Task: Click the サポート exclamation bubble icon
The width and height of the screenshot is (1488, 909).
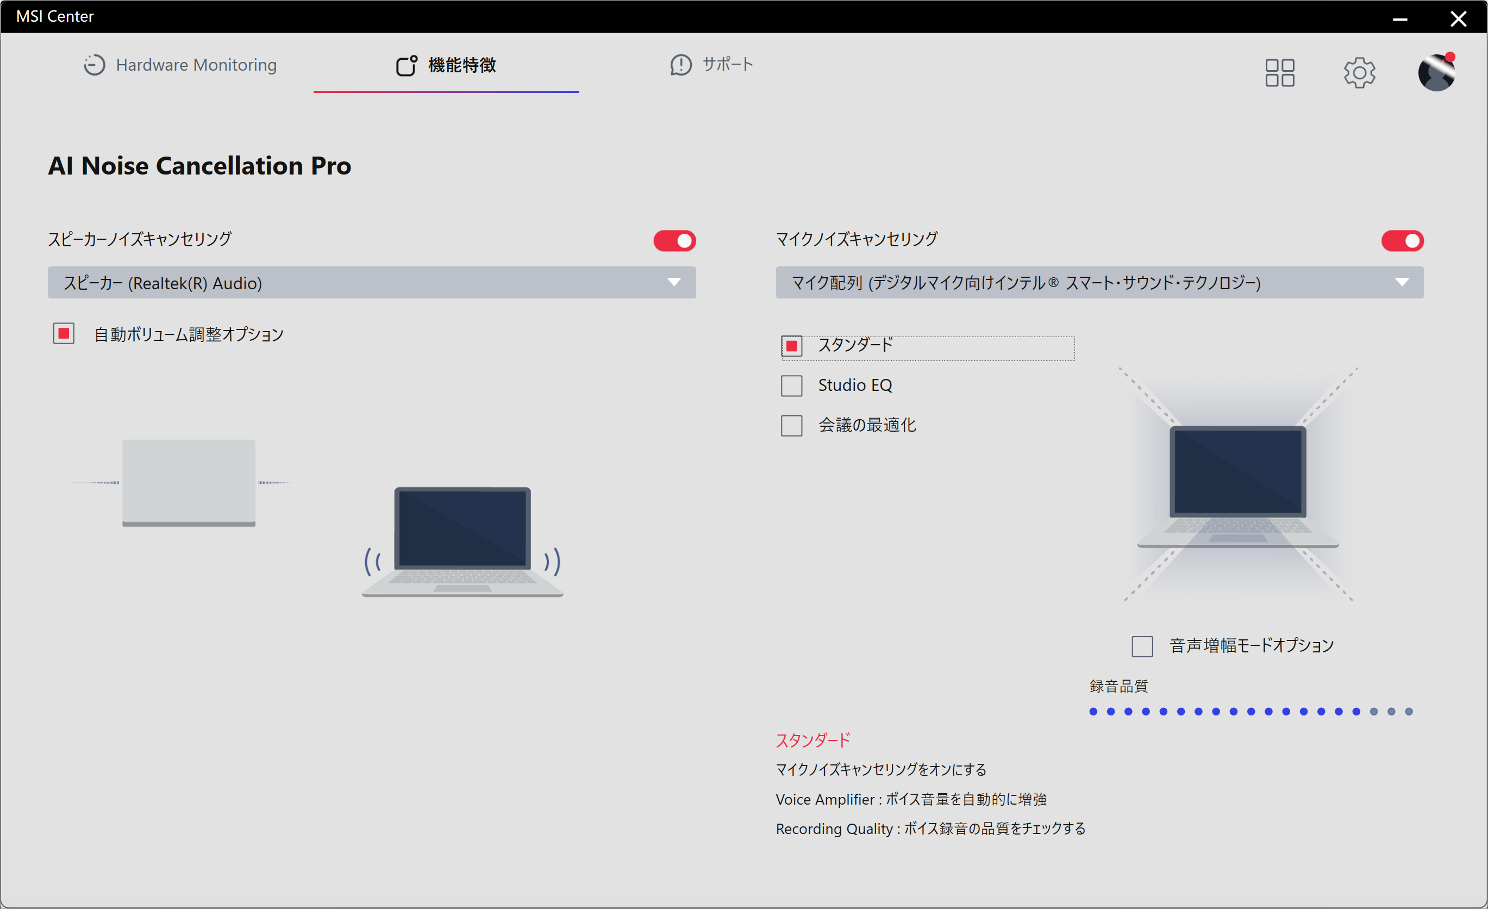Action: [680, 65]
